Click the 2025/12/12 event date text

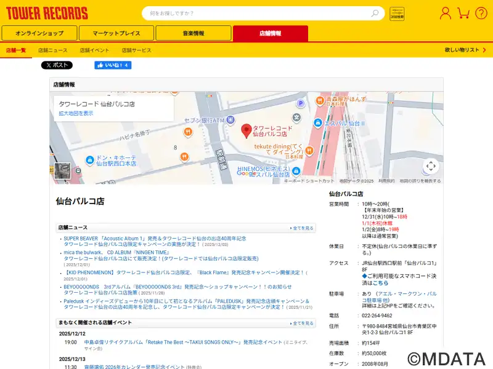click(72, 334)
